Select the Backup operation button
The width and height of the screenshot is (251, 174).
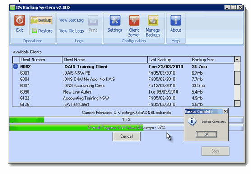42,20
